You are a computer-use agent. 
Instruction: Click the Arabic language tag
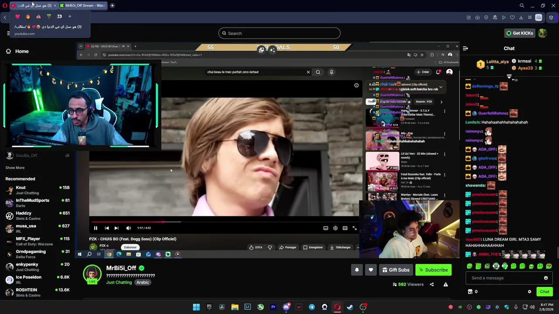tap(142, 282)
